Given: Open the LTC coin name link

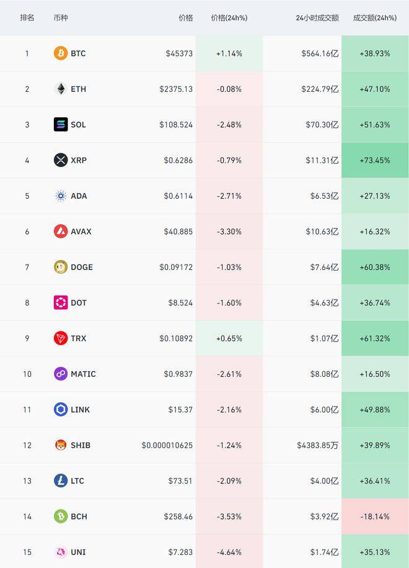Looking at the screenshot, I should (x=77, y=480).
